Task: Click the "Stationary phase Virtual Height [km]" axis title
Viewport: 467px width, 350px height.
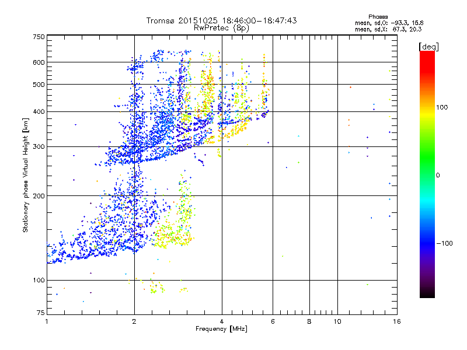Action: tap(26, 175)
